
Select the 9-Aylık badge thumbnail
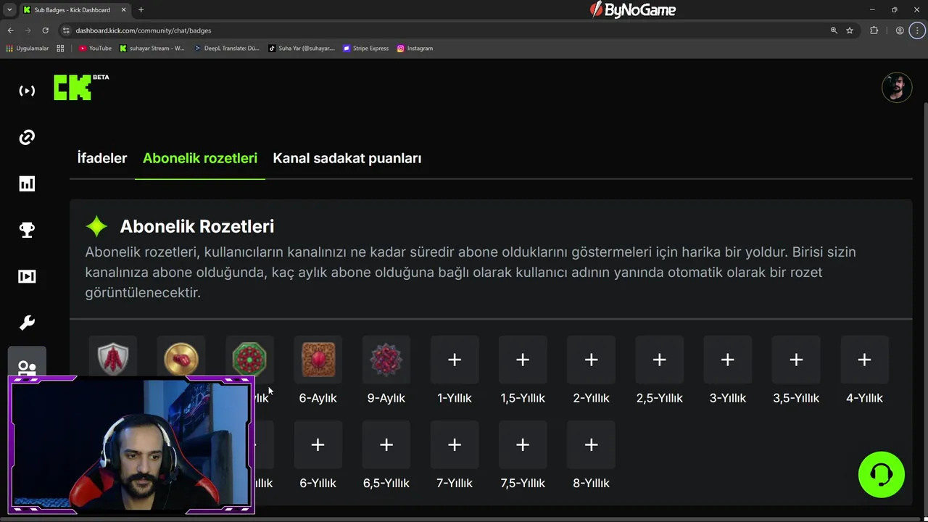(386, 360)
